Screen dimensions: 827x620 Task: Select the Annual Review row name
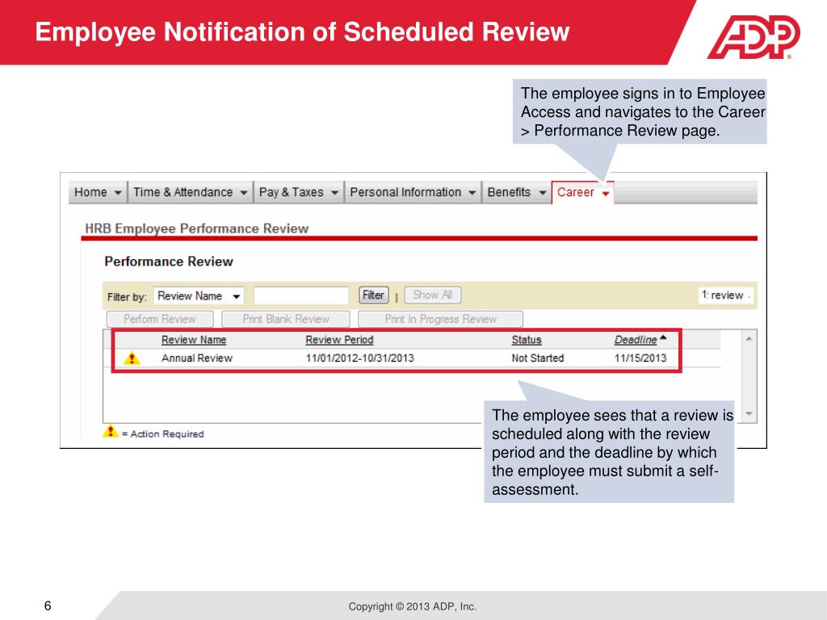[x=197, y=358]
